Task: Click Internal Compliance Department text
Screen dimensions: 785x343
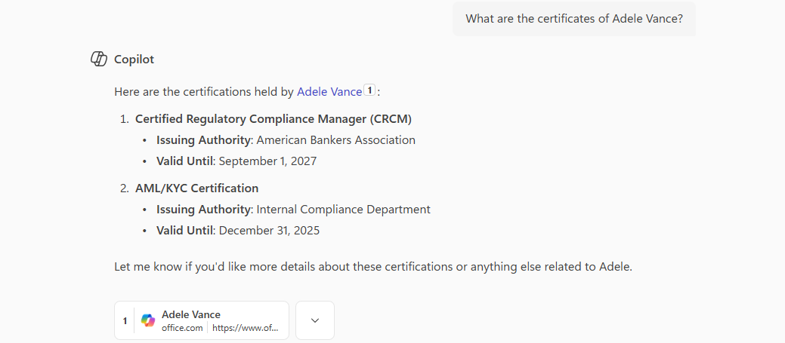Action: point(344,210)
